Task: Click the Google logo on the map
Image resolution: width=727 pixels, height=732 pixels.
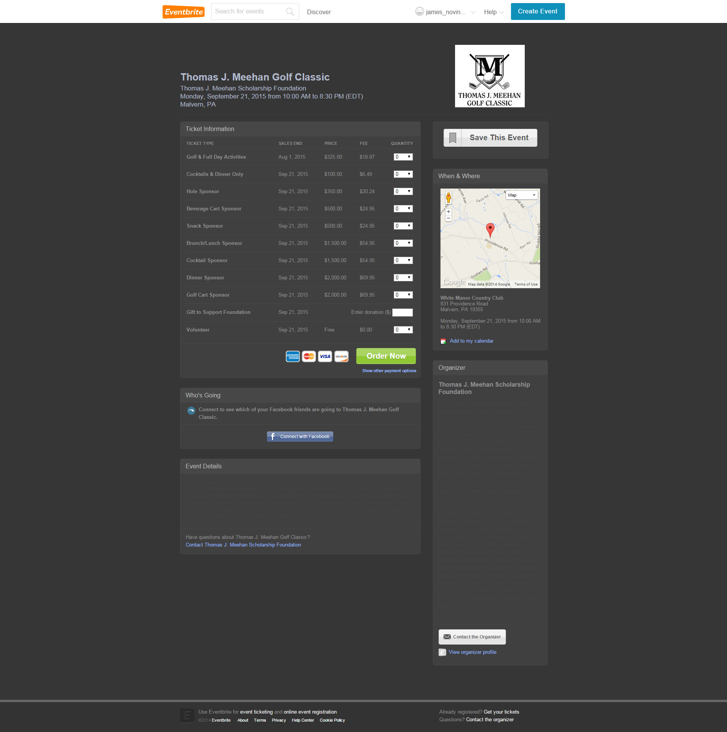Action: 454,282
